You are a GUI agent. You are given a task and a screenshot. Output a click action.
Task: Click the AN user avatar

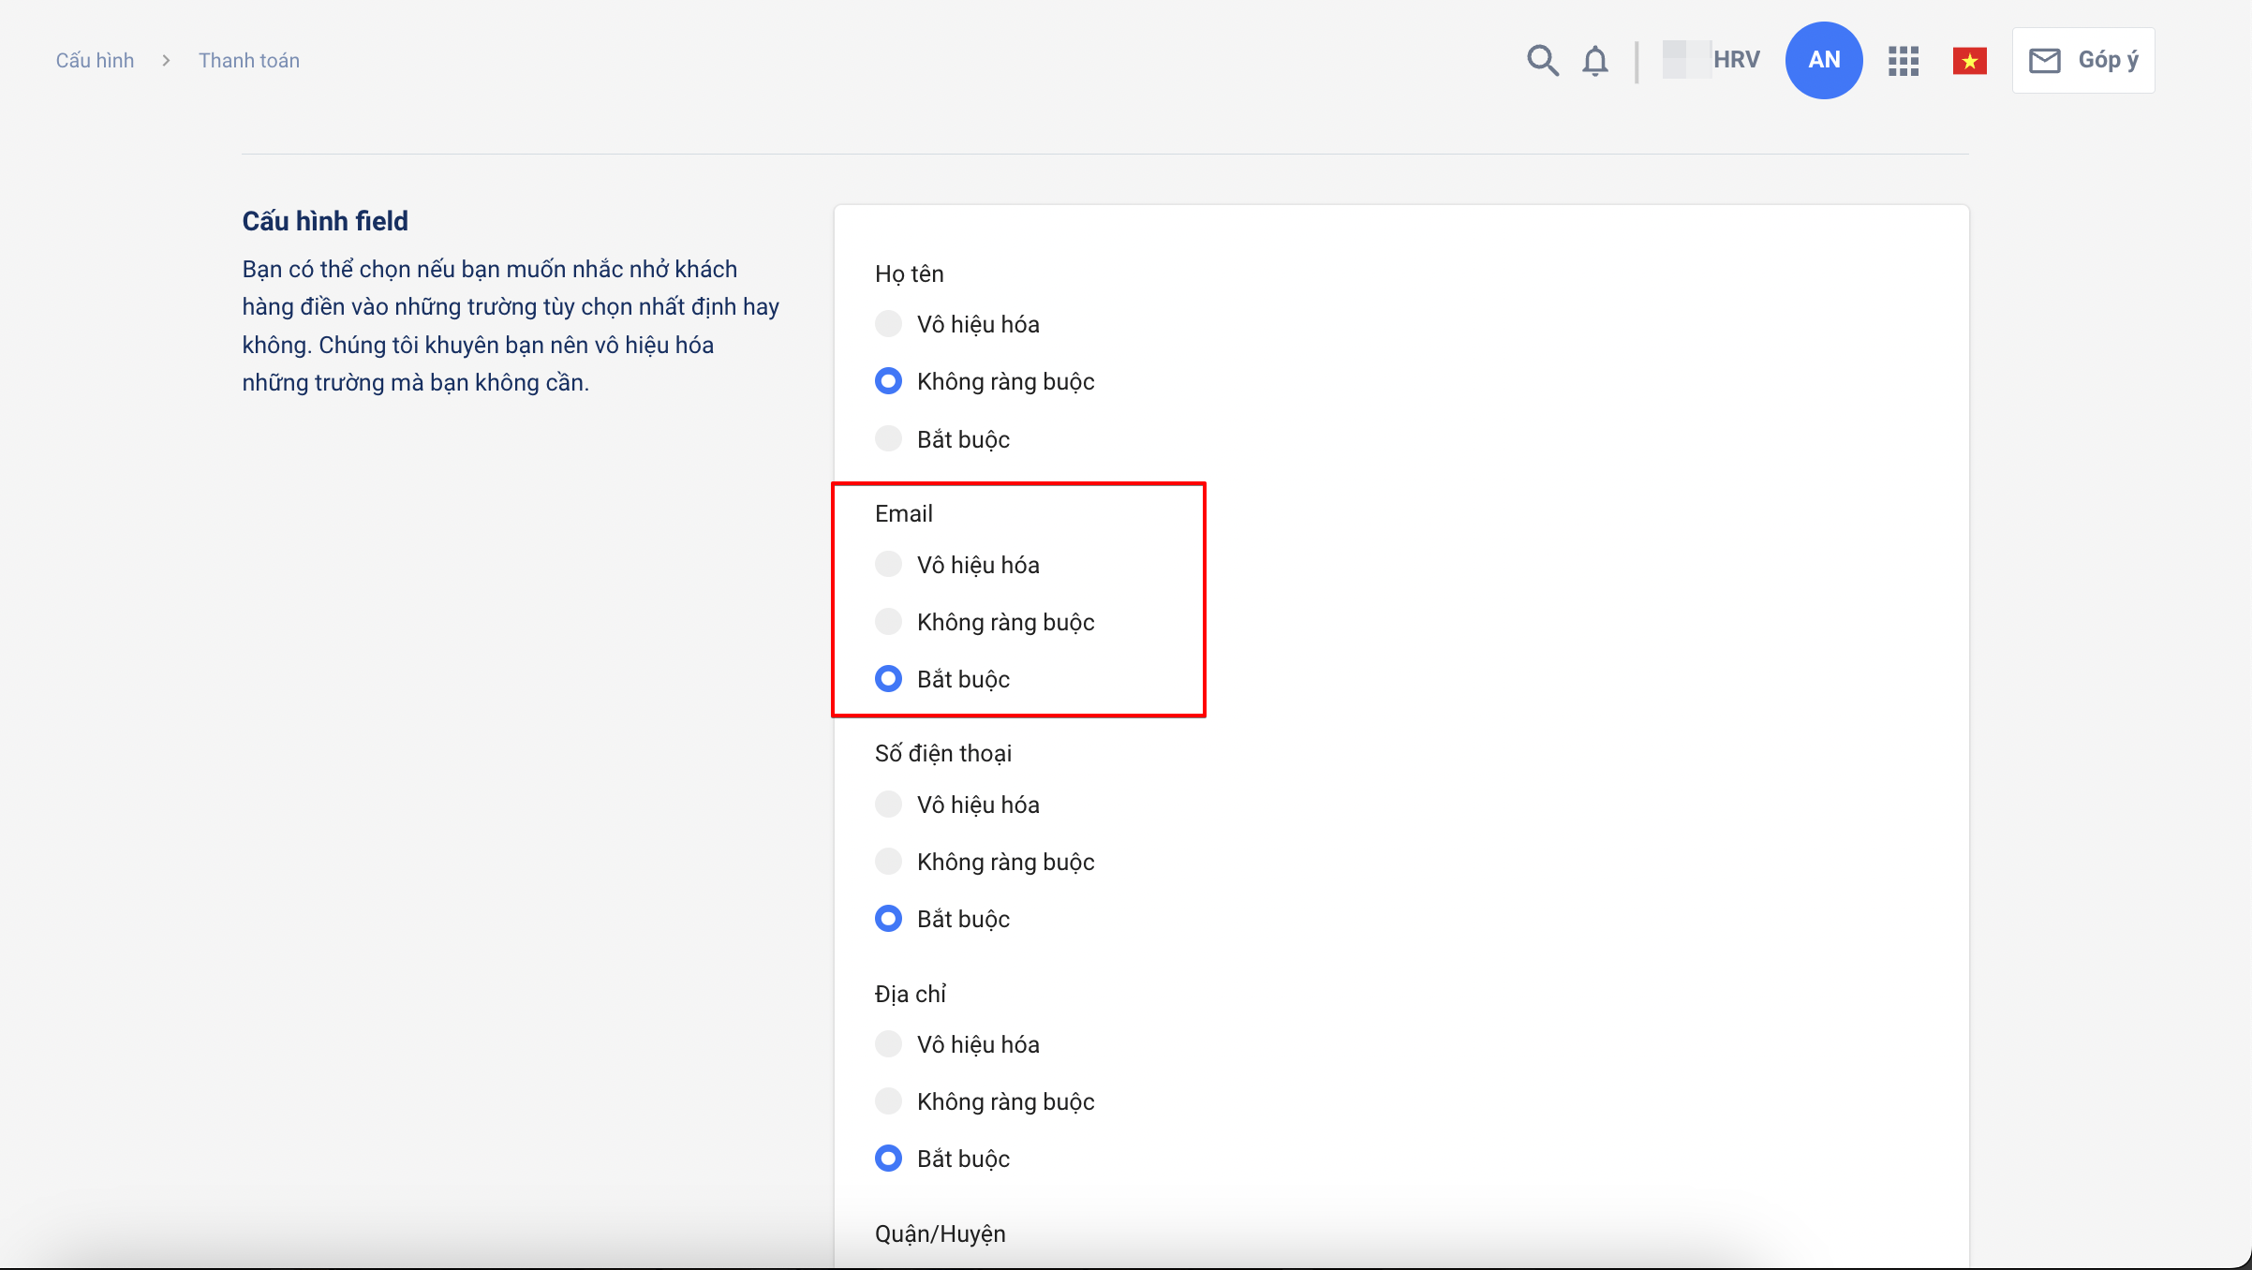1823,60
